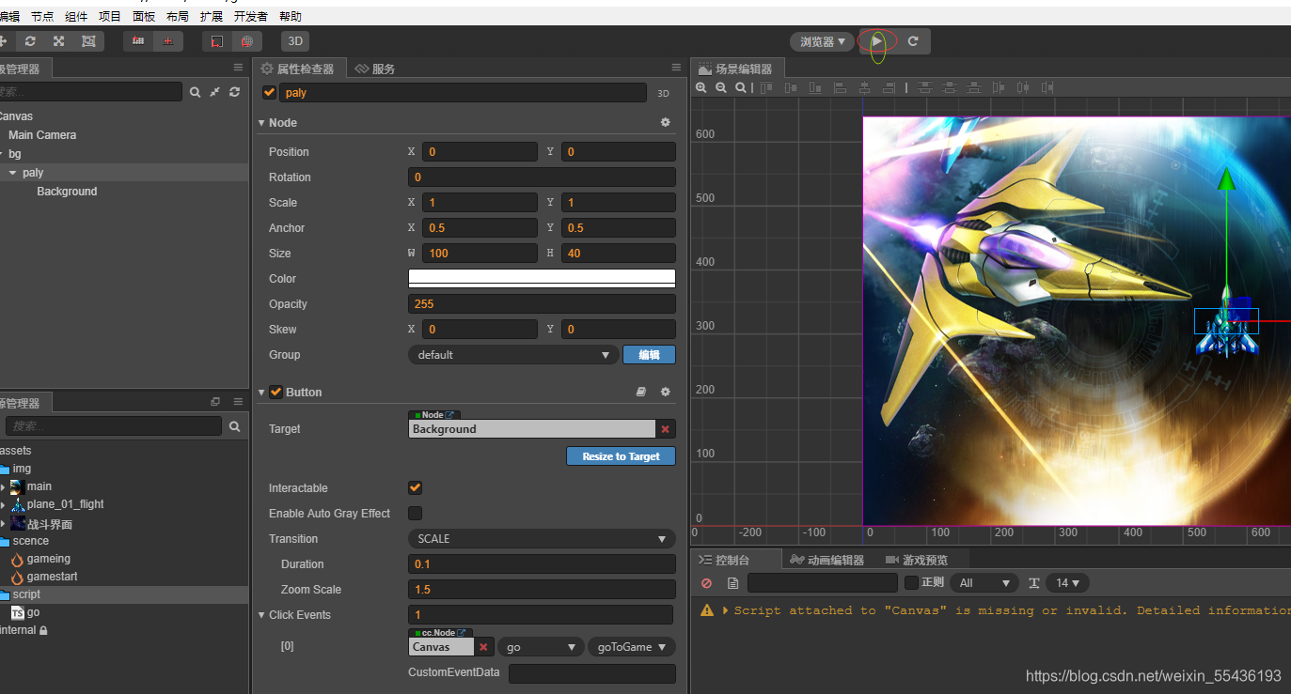The image size is (1291, 694).
Task: Uncheck the Interactable checkbox
Action: click(x=415, y=487)
